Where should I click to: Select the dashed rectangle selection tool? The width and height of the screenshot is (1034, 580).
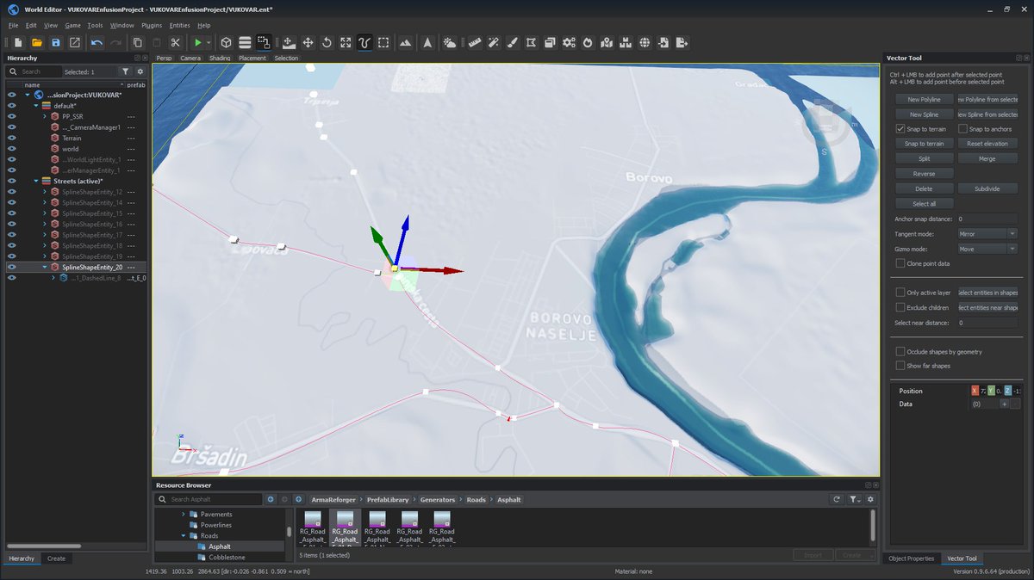click(383, 42)
